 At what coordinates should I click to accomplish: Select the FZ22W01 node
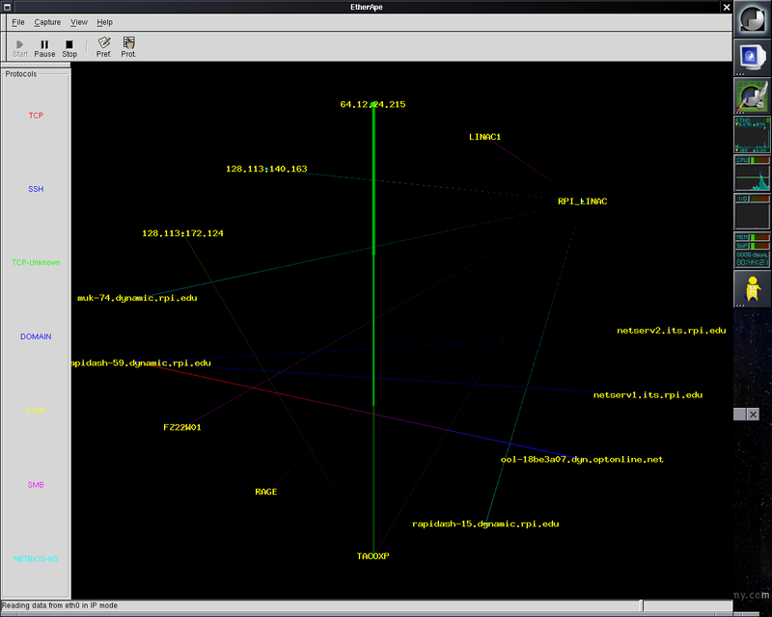pos(182,427)
